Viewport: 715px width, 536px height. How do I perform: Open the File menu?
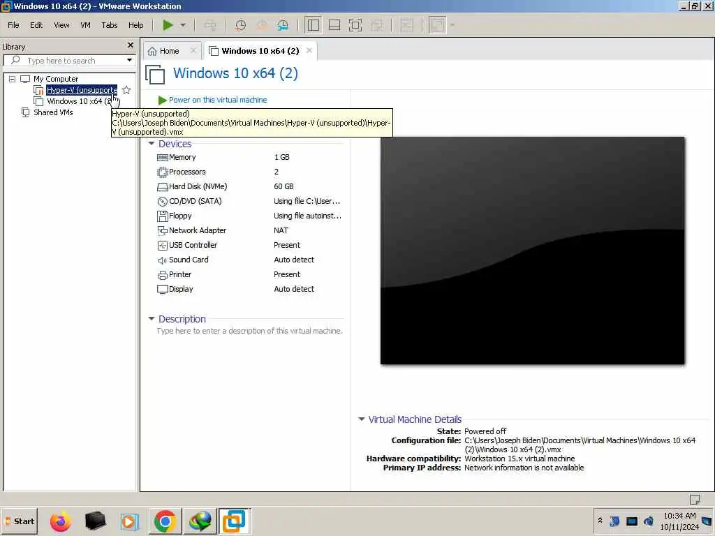click(13, 25)
